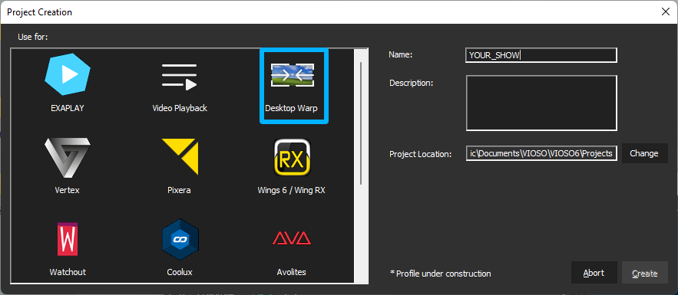Image resolution: width=678 pixels, height=295 pixels.
Task: Select the EXAPLAY hexagon play icon
Action: coord(68,74)
